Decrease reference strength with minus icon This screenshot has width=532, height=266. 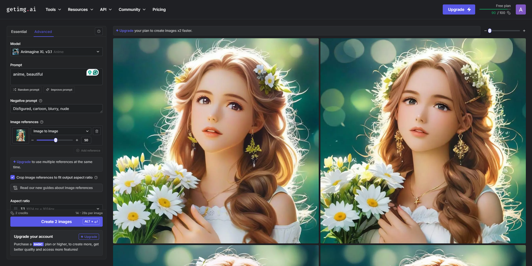[32, 140]
